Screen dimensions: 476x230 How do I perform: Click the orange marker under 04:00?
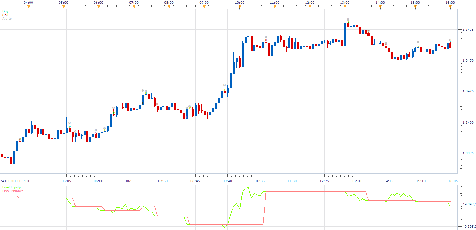[29, 7]
